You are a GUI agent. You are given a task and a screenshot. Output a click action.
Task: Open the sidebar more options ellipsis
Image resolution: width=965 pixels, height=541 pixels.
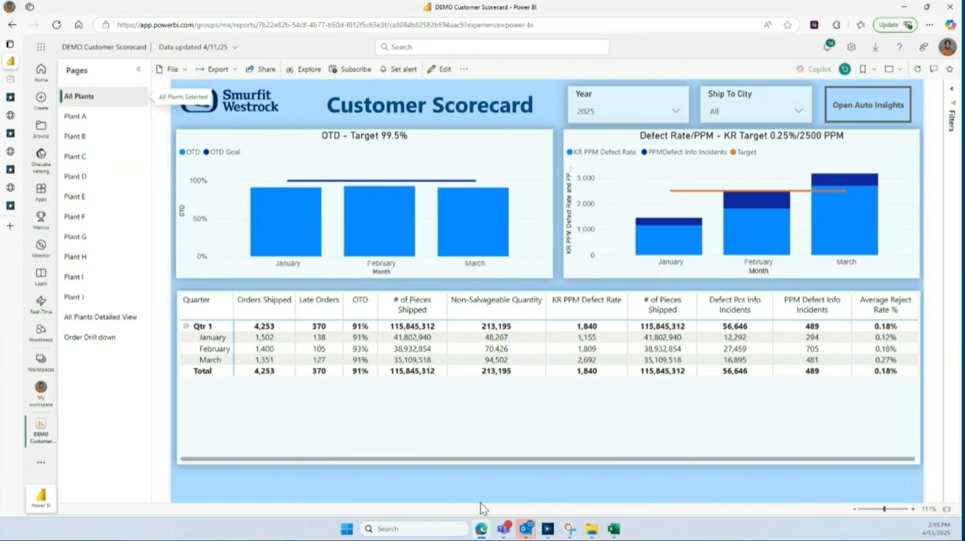[x=41, y=462]
